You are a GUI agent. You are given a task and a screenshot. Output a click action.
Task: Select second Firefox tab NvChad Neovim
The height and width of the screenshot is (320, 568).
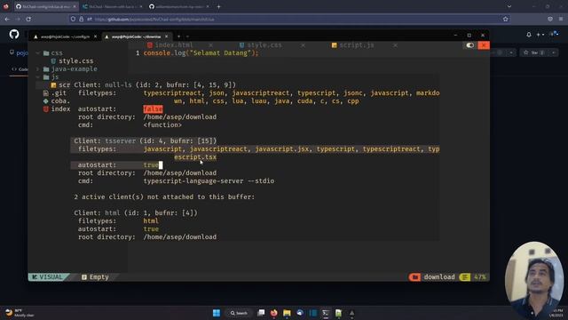(x=112, y=6)
